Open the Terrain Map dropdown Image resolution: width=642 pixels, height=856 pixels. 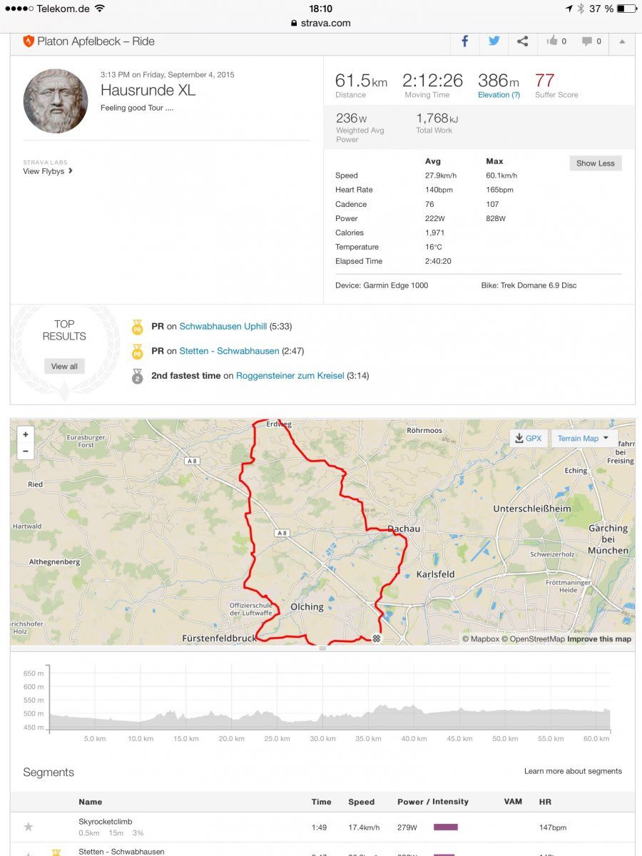coord(584,438)
